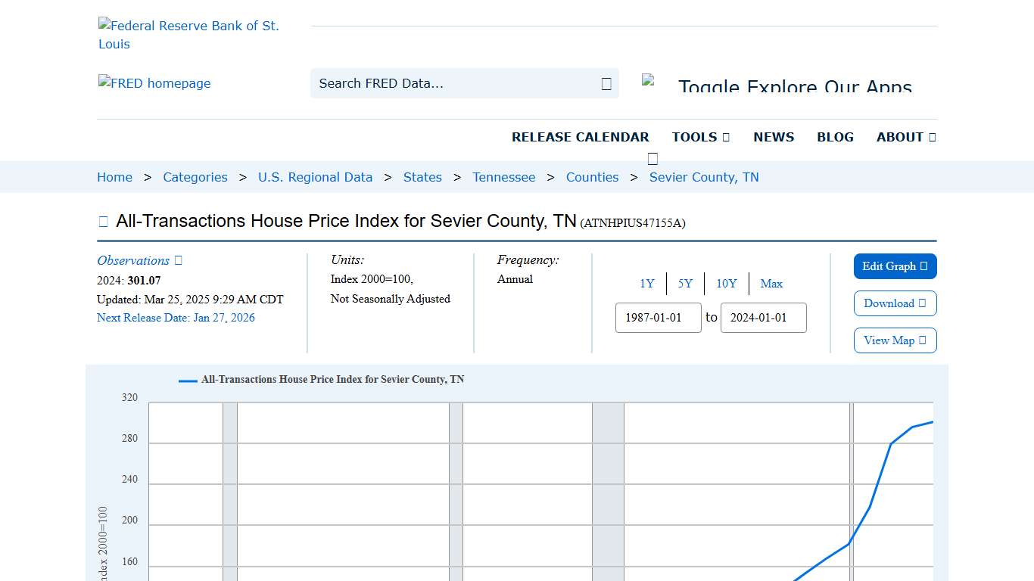Open the RELEASE CALENDAR menu item
Image resolution: width=1034 pixels, height=581 pixels.
pos(581,137)
